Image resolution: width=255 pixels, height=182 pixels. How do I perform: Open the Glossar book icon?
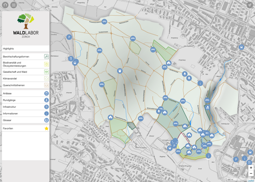[46, 120]
